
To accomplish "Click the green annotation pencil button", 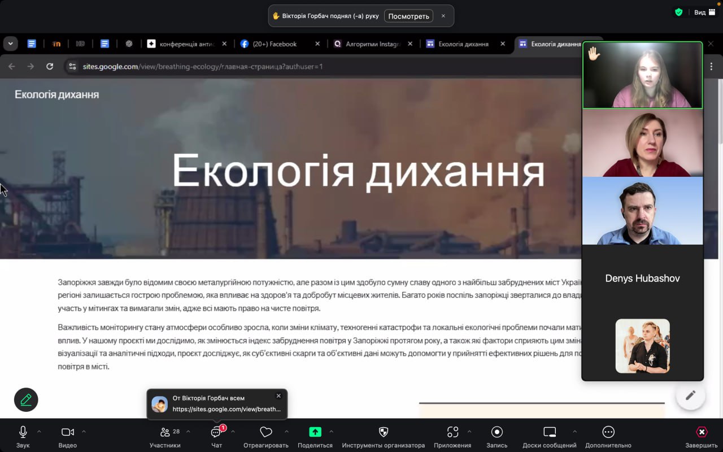I will coord(26,400).
